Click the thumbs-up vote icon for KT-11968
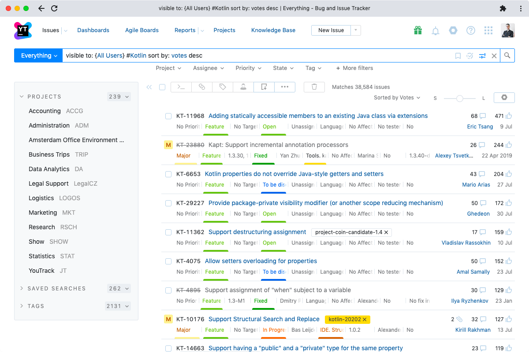The width and height of the screenshot is (529, 352). click(x=509, y=116)
